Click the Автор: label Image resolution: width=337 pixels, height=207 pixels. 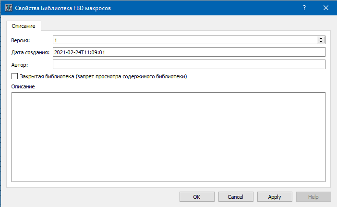click(20, 65)
